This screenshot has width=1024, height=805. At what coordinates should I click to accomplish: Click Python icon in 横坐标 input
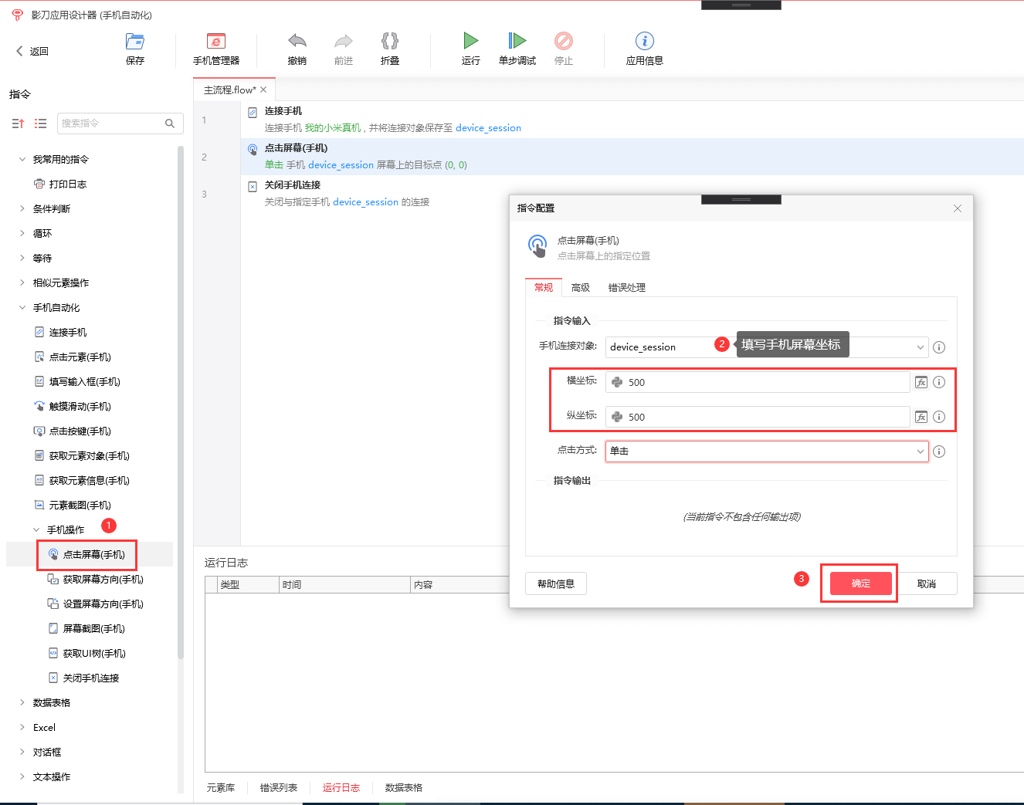(617, 382)
